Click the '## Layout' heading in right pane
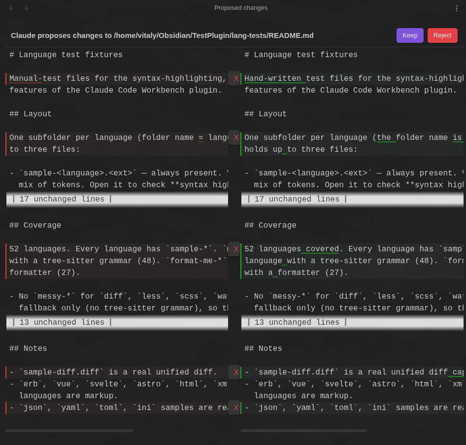The height and width of the screenshot is (445, 466). [x=266, y=114]
